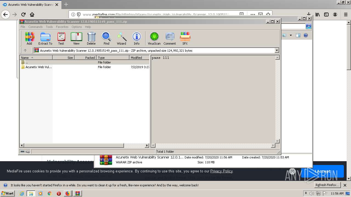Viewport: 351px width, 197px height.
Task: Click Explorer search input field
Action: tap(293, 26)
